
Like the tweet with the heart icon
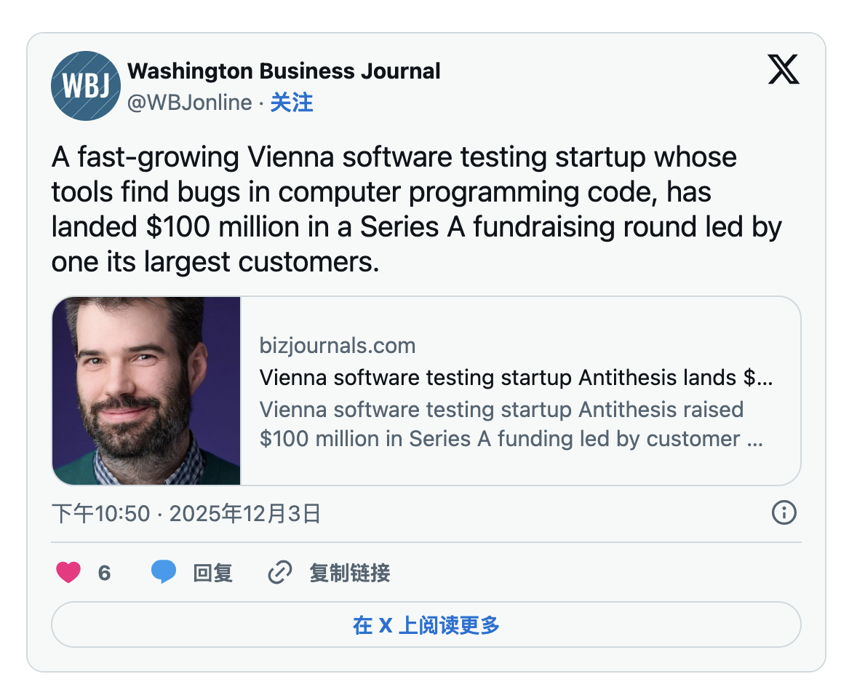tap(68, 573)
